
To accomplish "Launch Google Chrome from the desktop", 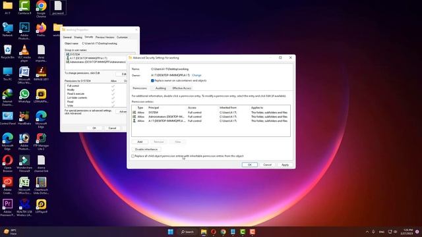I will point(41,9).
